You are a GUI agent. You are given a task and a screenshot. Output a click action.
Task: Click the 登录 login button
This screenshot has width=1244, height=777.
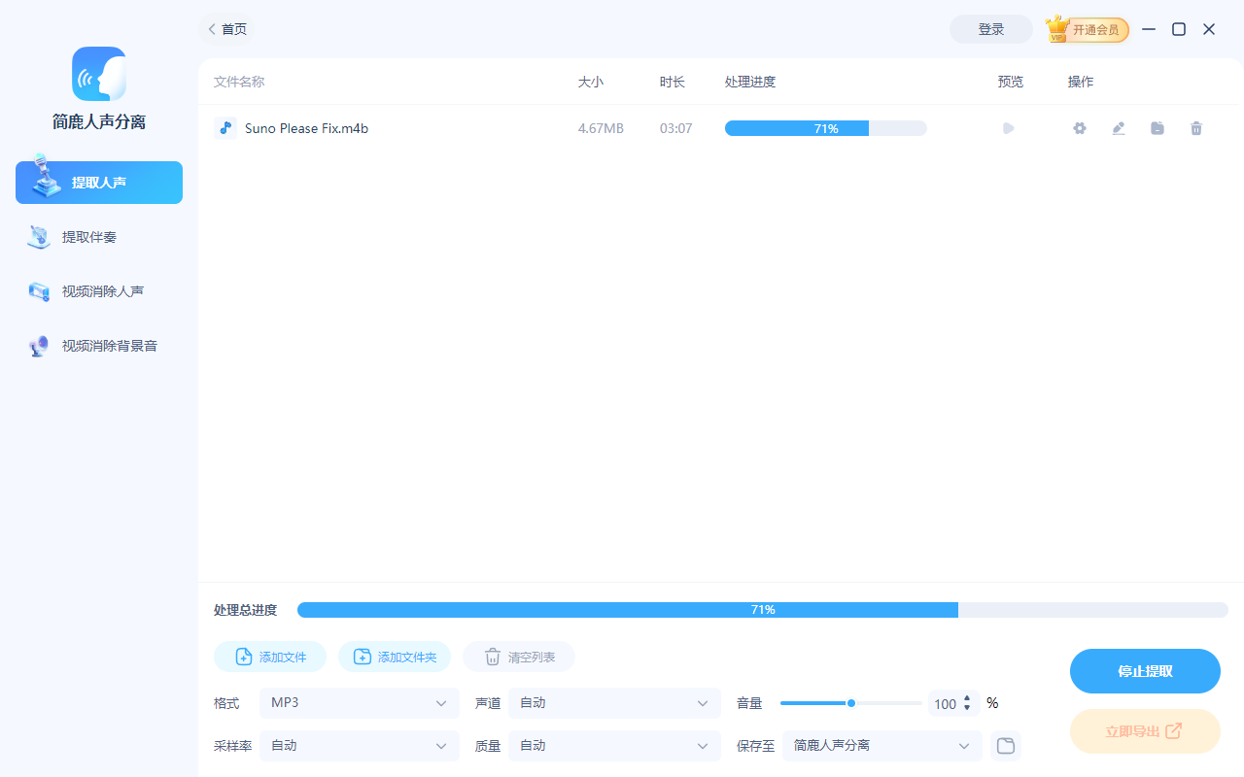tap(990, 29)
